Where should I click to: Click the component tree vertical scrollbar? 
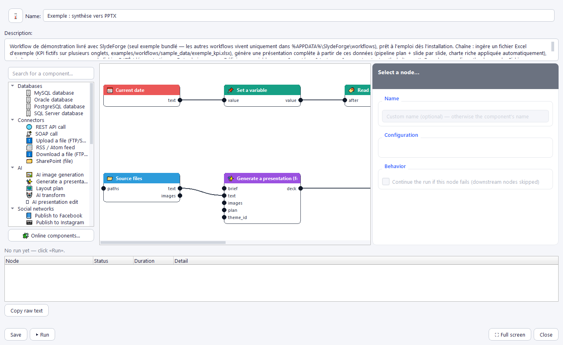tap(92, 114)
